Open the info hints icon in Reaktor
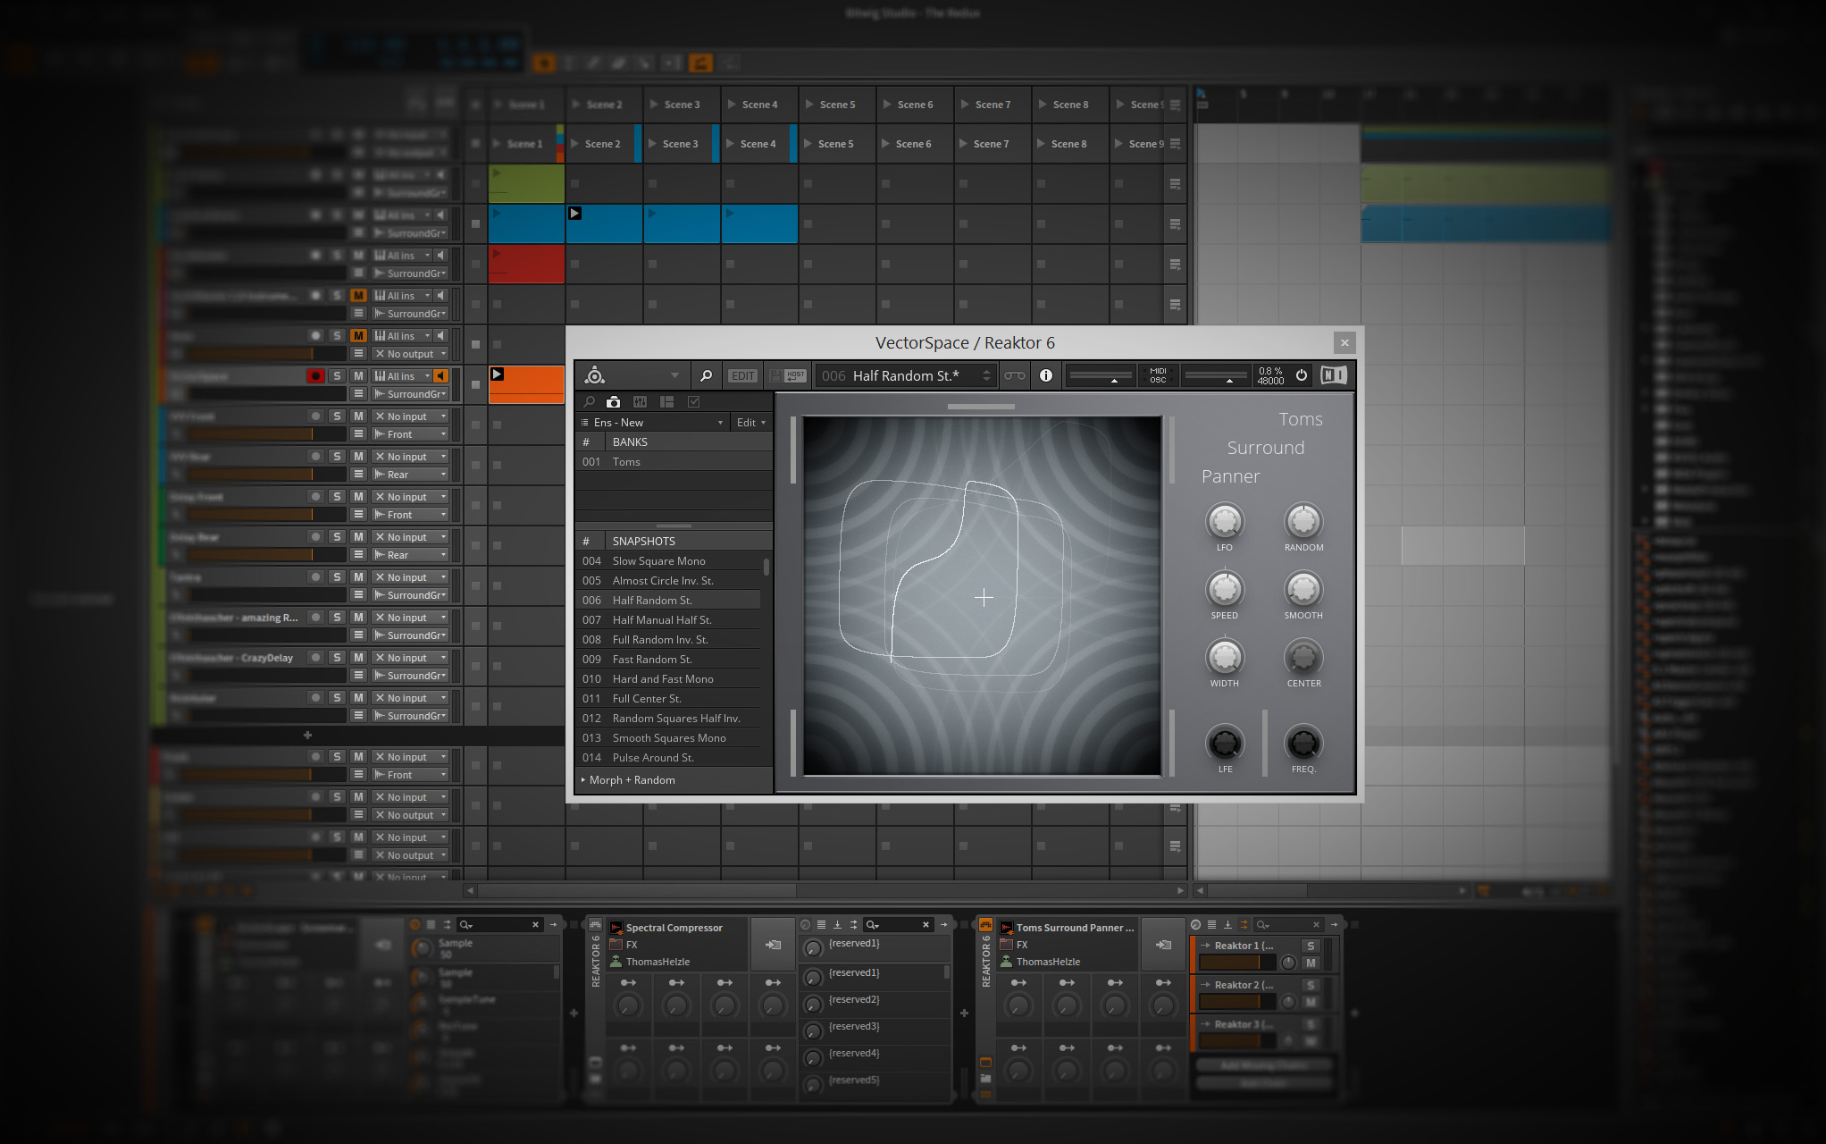This screenshot has height=1144, width=1826. coord(1046,375)
